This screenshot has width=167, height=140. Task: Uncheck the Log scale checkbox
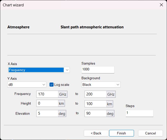[52, 85]
